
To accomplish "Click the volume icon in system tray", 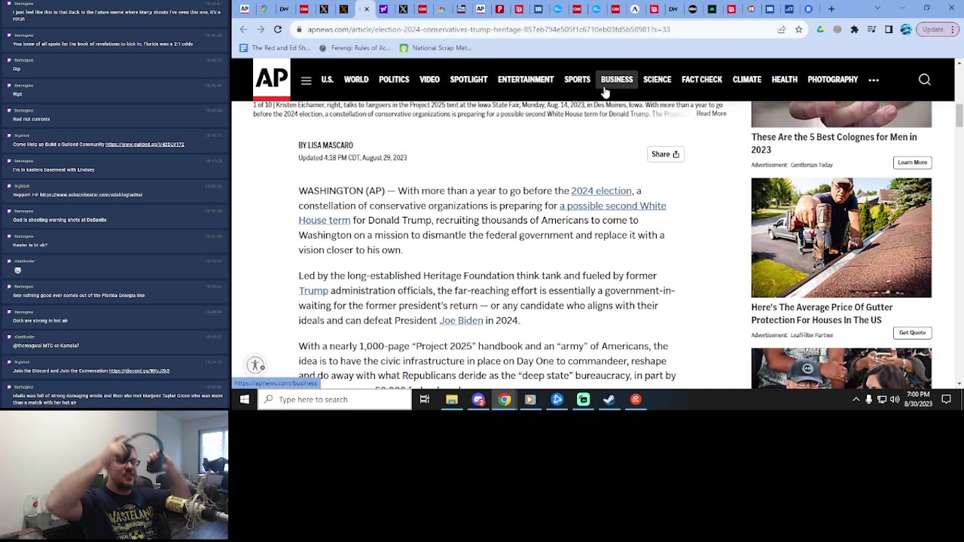I will (895, 400).
